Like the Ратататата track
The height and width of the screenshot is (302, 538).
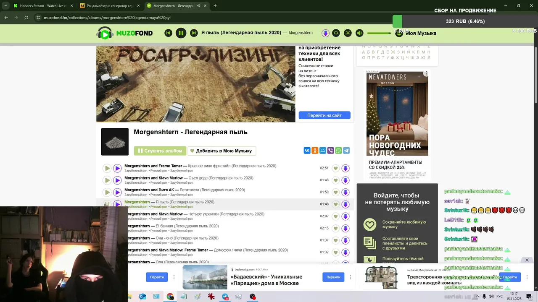(x=335, y=192)
